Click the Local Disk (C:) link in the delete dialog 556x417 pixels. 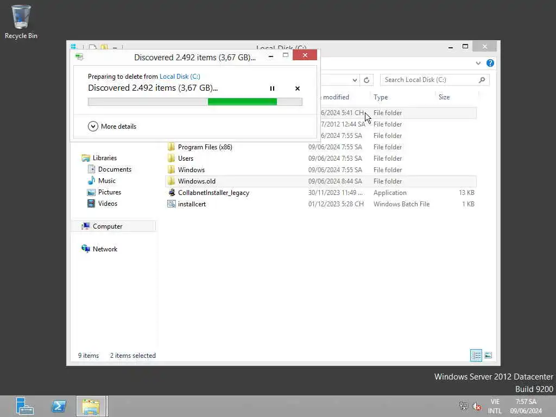coord(180,76)
